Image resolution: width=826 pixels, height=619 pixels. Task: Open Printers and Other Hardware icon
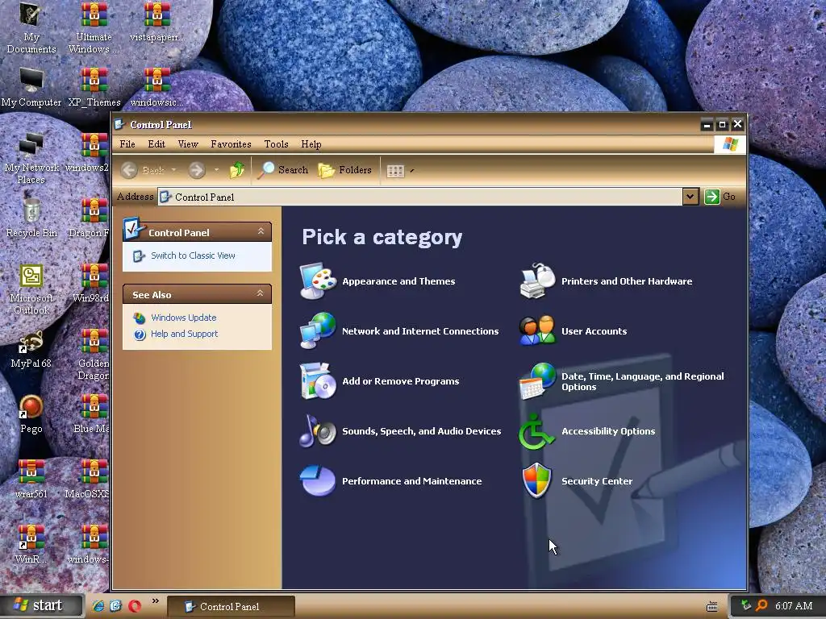(537, 280)
